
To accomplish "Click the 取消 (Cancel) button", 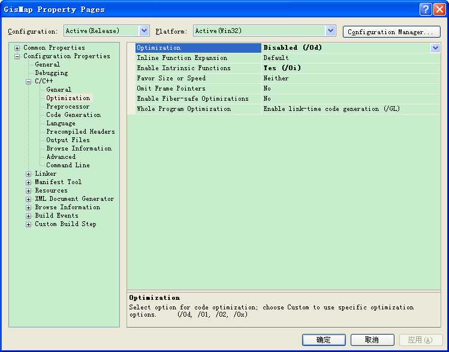I will point(372,340).
